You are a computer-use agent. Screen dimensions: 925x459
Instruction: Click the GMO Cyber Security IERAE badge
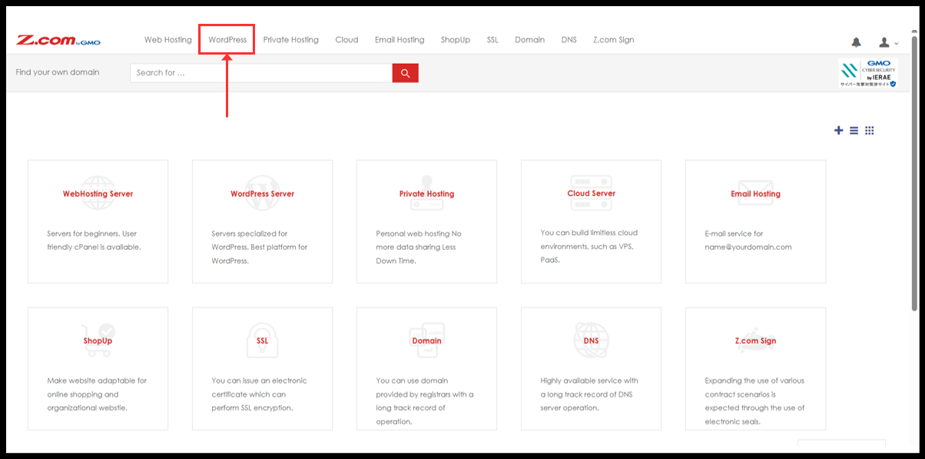click(x=868, y=74)
